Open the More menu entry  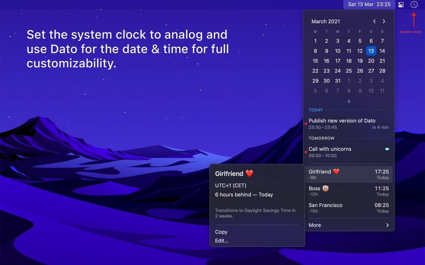click(349, 225)
